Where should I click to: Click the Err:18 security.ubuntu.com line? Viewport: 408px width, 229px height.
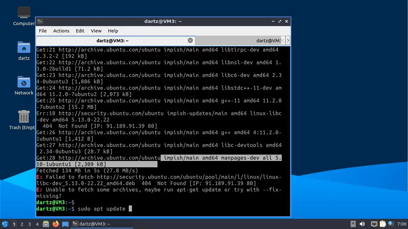[159, 116]
